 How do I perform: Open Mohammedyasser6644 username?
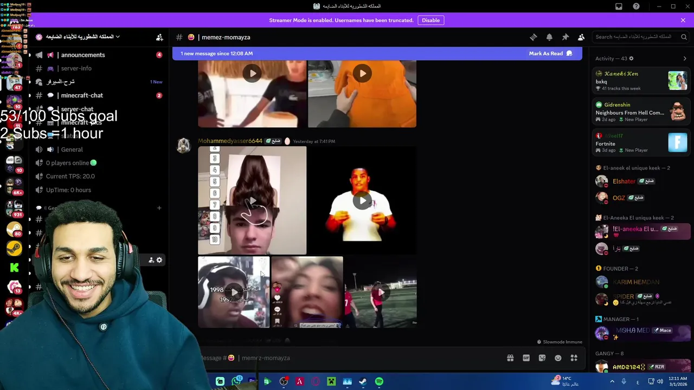(230, 141)
